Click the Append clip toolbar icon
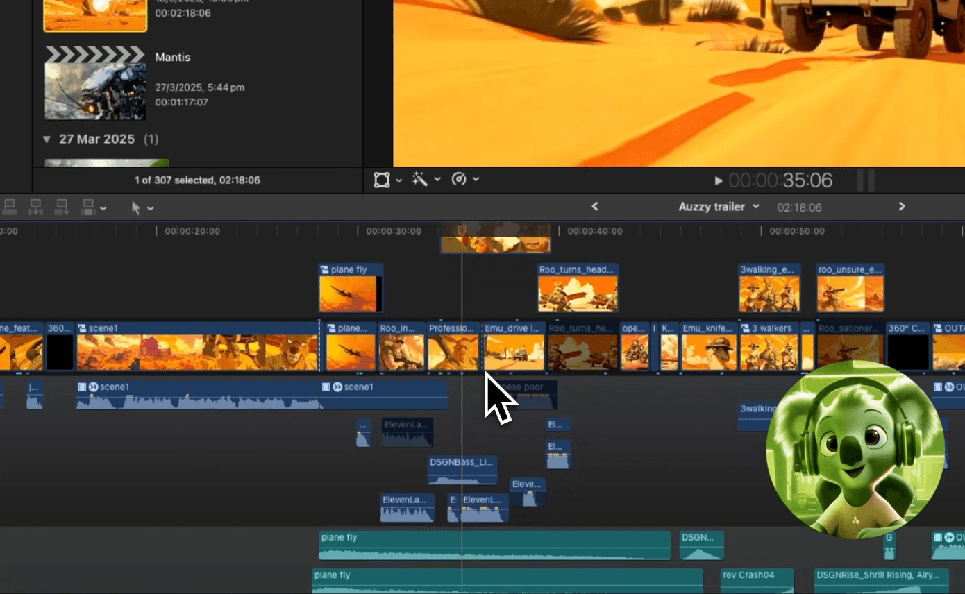This screenshot has width=965, height=594. [x=61, y=206]
